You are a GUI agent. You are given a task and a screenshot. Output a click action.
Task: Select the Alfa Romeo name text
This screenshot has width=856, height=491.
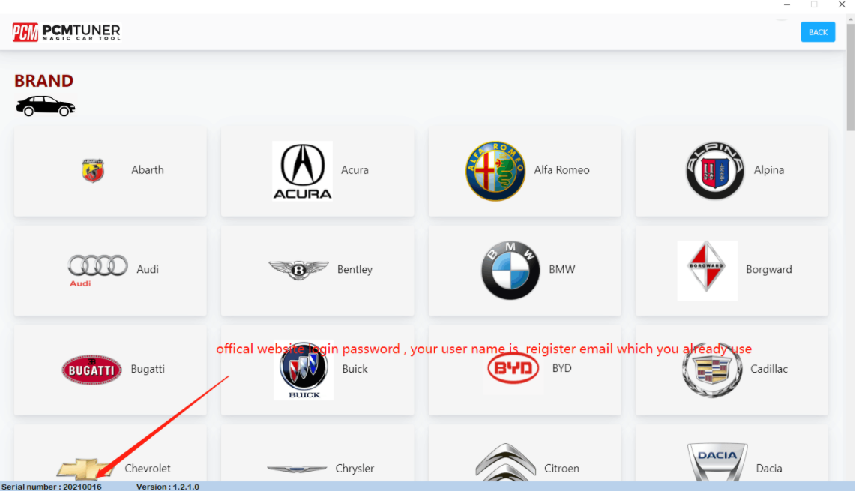pos(561,170)
